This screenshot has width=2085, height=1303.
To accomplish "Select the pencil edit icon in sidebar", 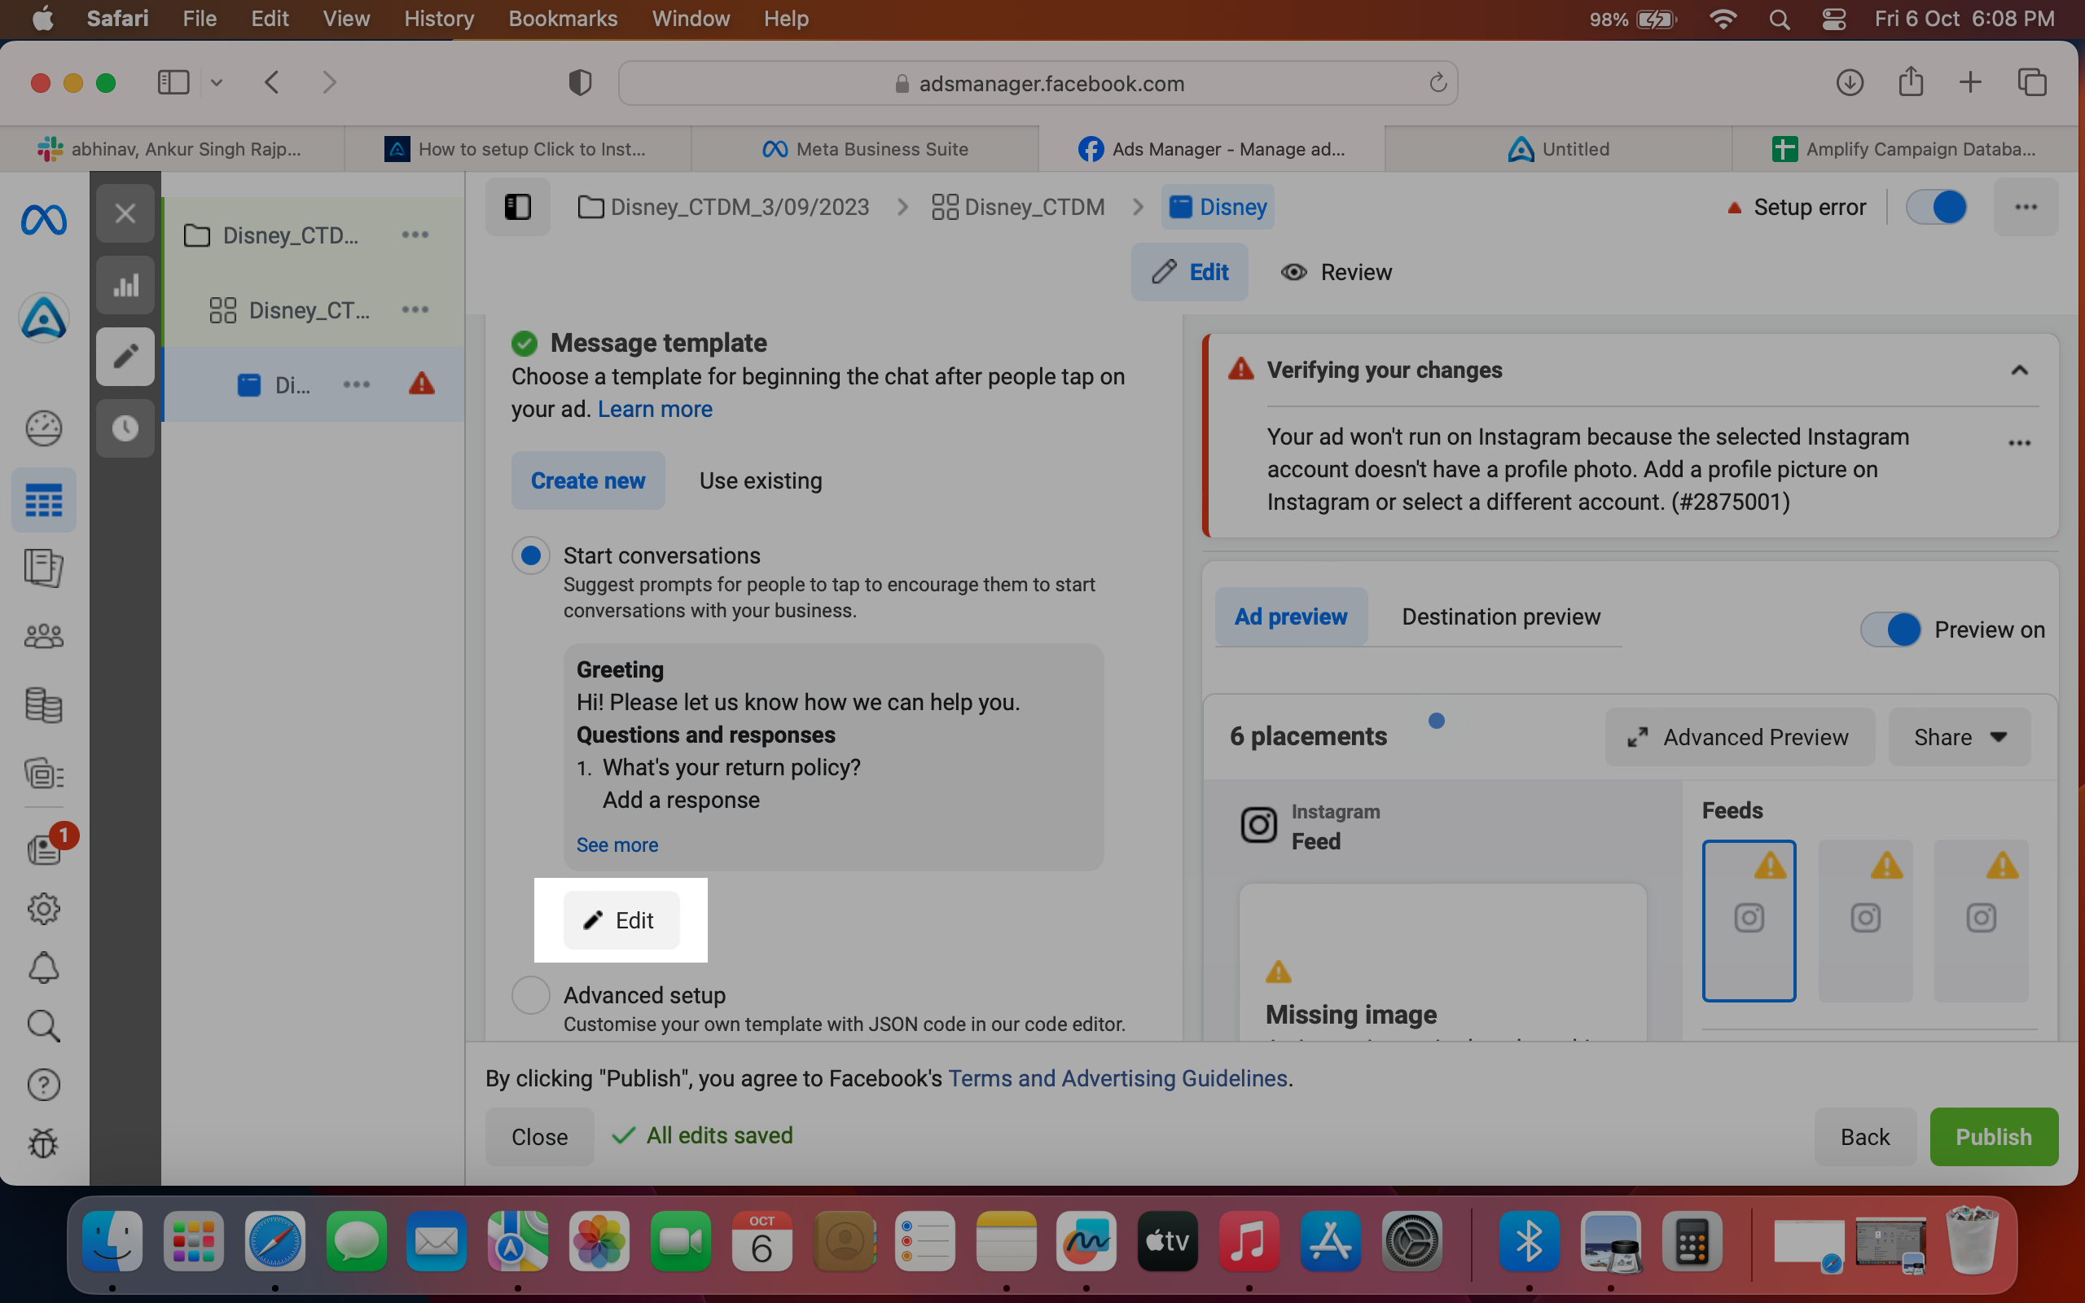I will click(x=125, y=357).
